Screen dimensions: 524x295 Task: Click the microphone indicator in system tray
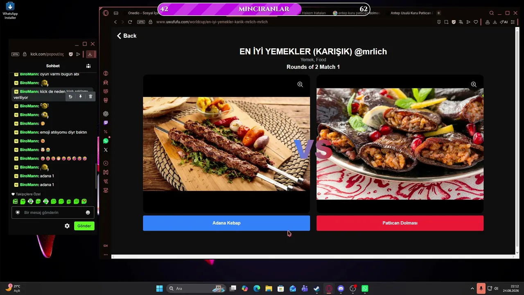click(x=481, y=288)
